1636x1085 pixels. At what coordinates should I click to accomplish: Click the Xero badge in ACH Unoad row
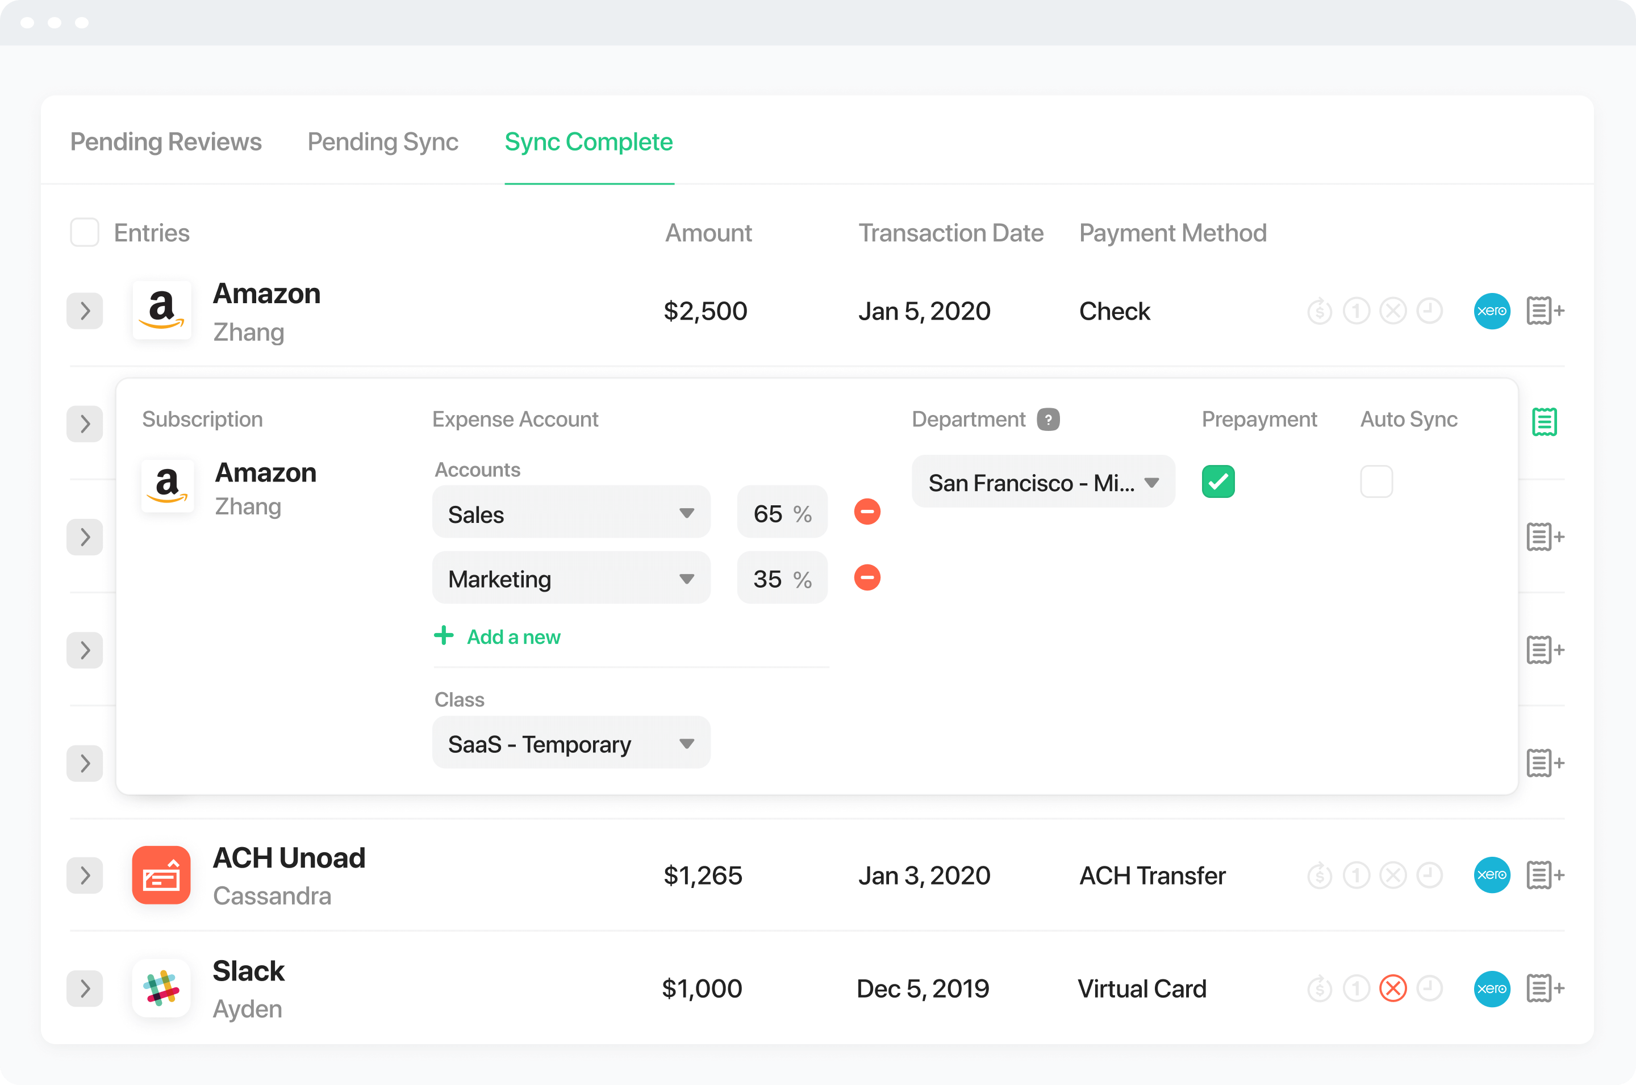point(1491,874)
